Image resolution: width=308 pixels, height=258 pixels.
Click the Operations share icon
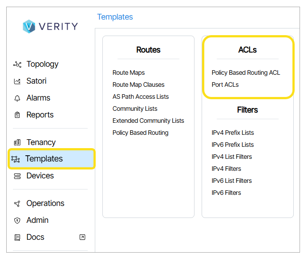tap(17, 204)
